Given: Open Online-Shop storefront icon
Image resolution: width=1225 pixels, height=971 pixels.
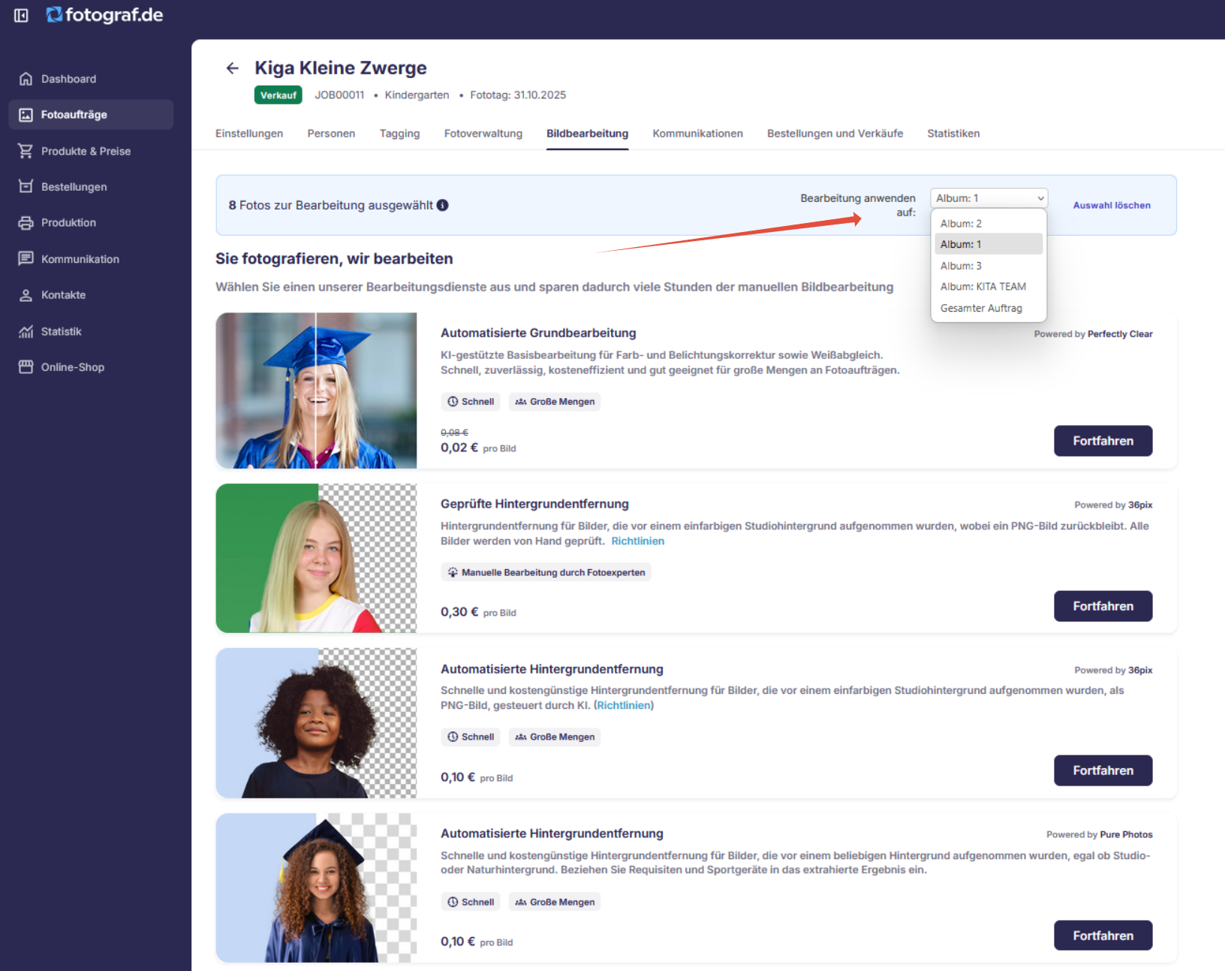Looking at the screenshot, I should tap(26, 367).
